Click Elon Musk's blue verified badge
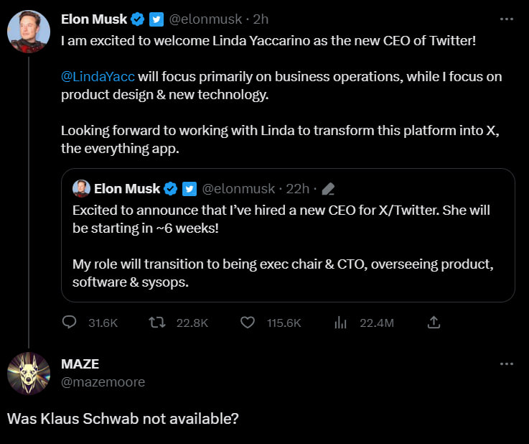 point(137,19)
